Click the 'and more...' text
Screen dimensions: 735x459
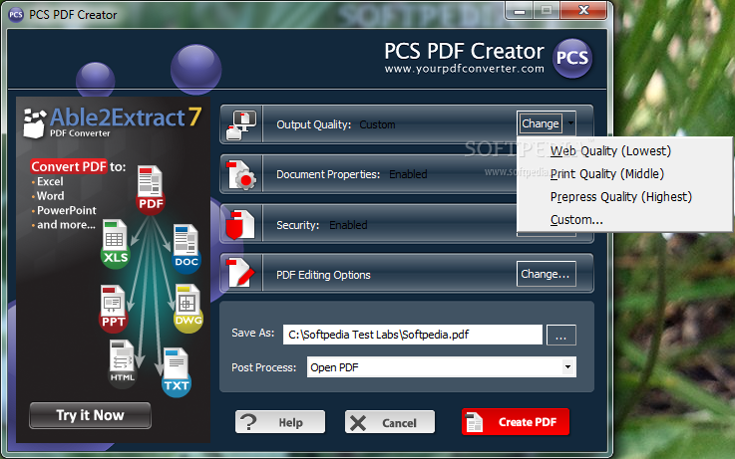66,225
